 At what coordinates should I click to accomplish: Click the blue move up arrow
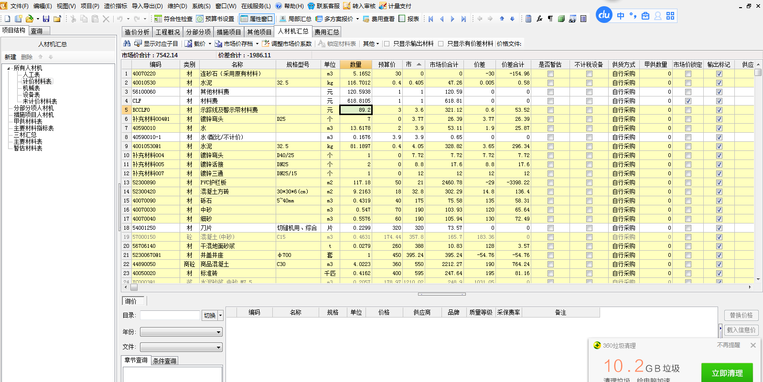[502, 19]
